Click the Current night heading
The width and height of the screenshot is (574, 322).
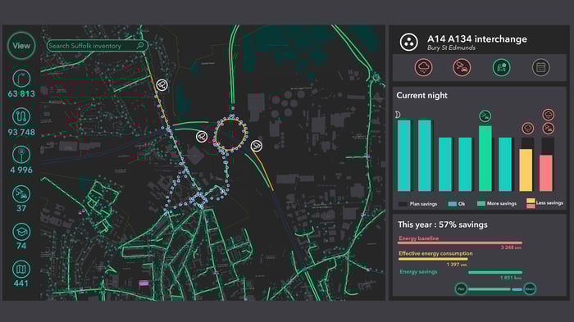click(x=421, y=96)
